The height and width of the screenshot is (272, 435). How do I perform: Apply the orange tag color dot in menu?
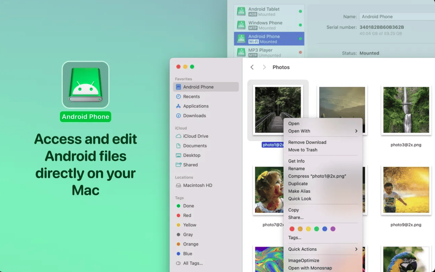click(x=300, y=229)
